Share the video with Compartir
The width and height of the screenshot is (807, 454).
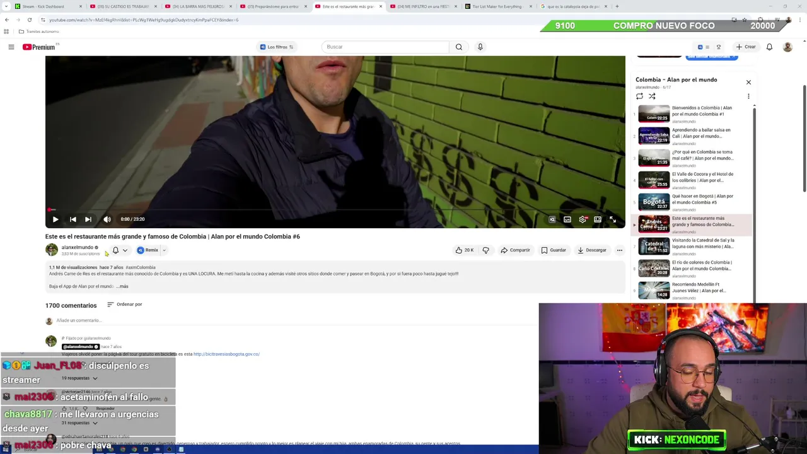pos(516,250)
